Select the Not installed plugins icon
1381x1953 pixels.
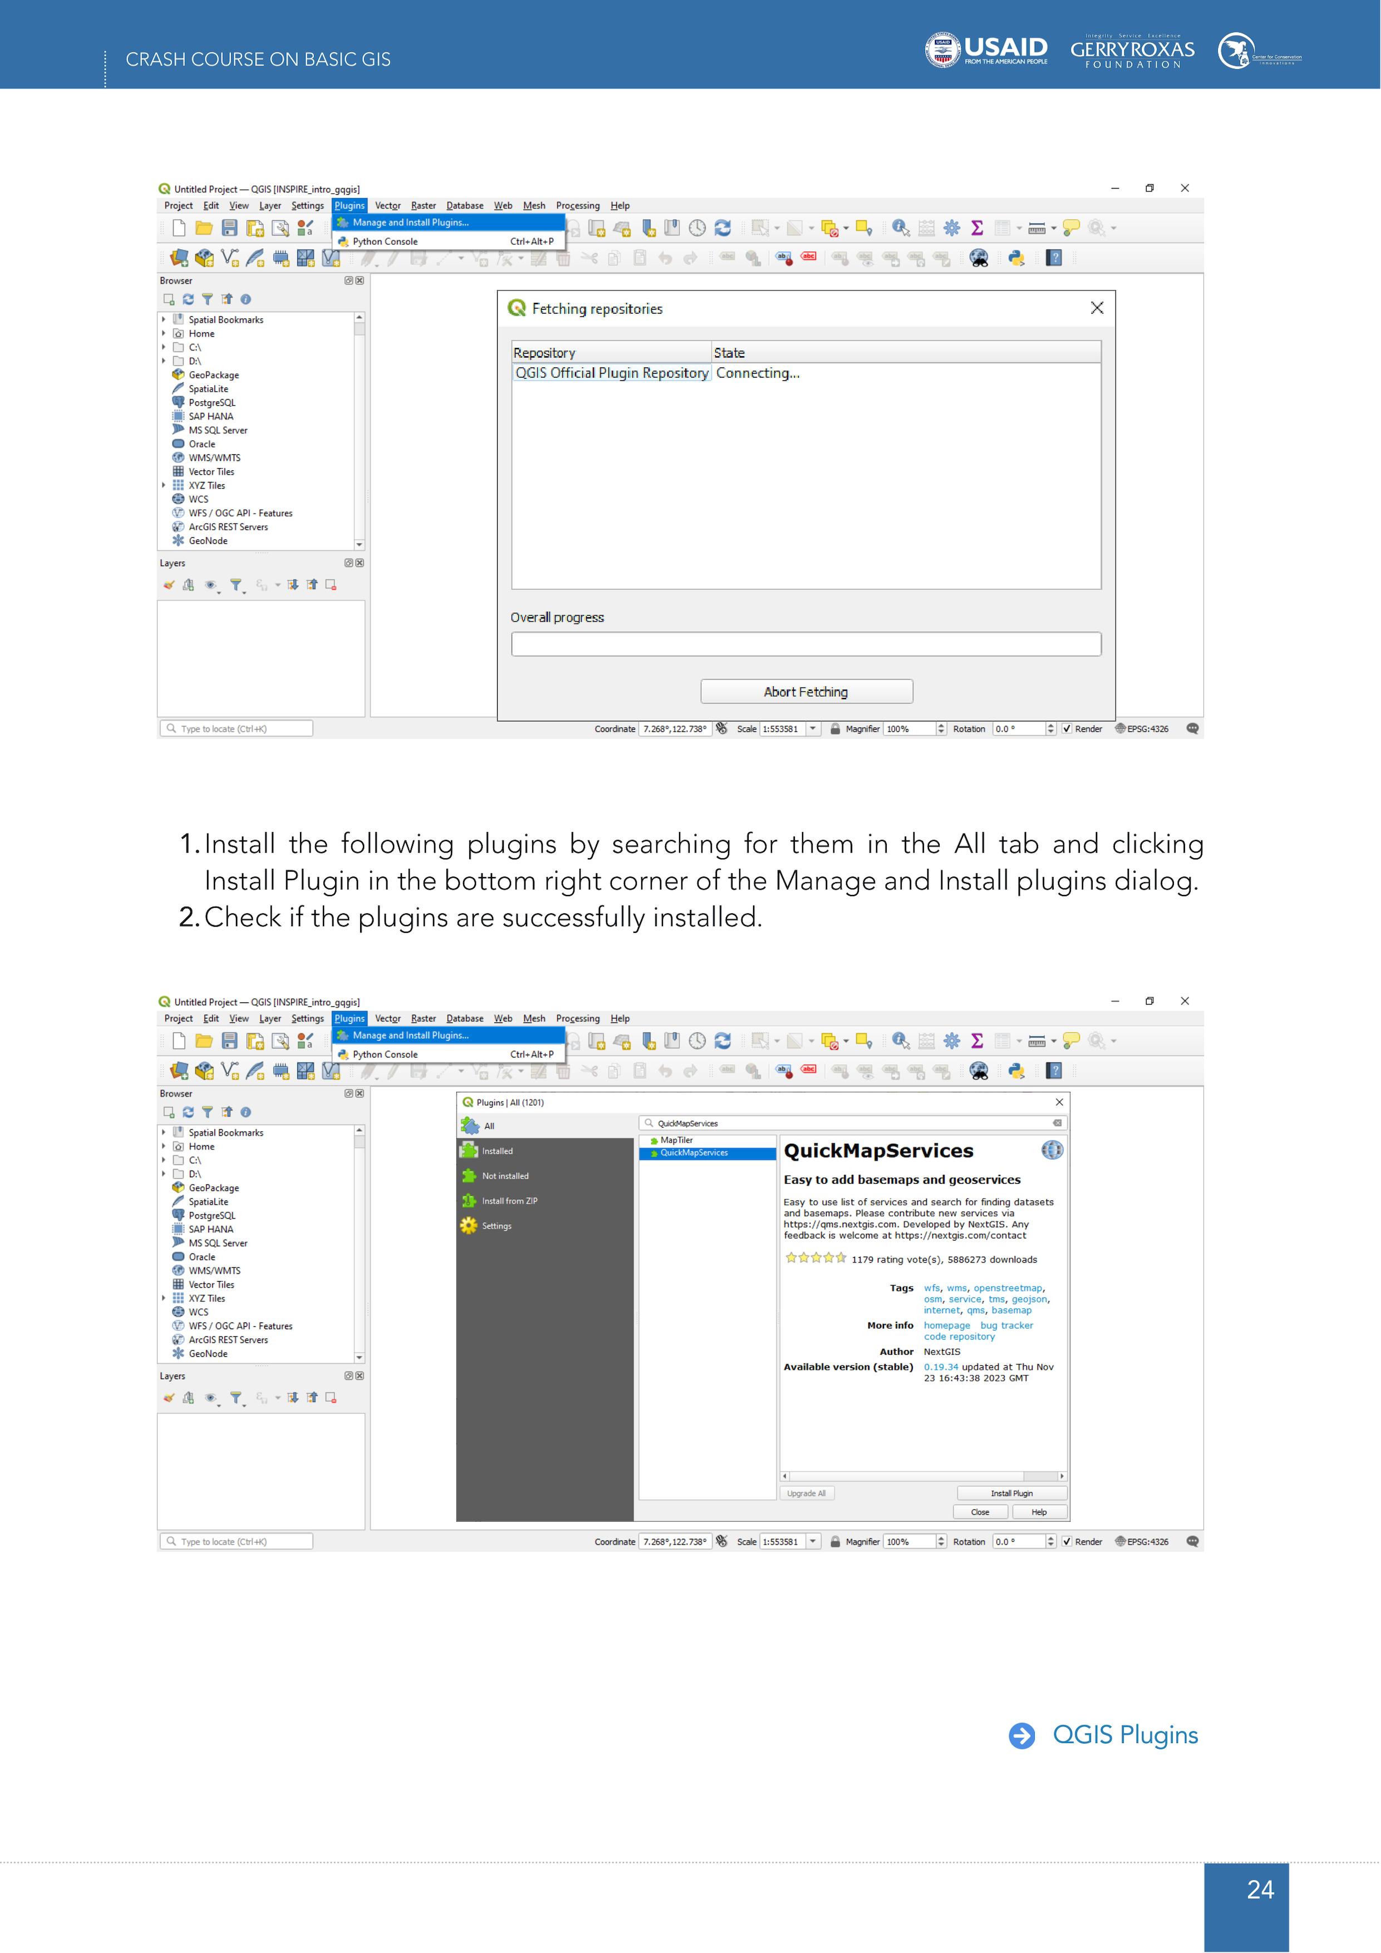[x=469, y=1175]
